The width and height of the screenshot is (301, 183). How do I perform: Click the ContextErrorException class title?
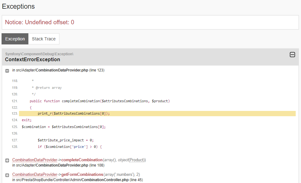pos(32,60)
